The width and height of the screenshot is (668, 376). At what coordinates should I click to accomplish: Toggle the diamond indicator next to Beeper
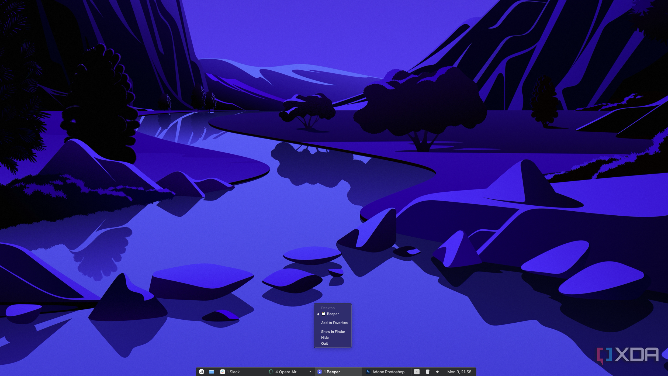[318, 314]
